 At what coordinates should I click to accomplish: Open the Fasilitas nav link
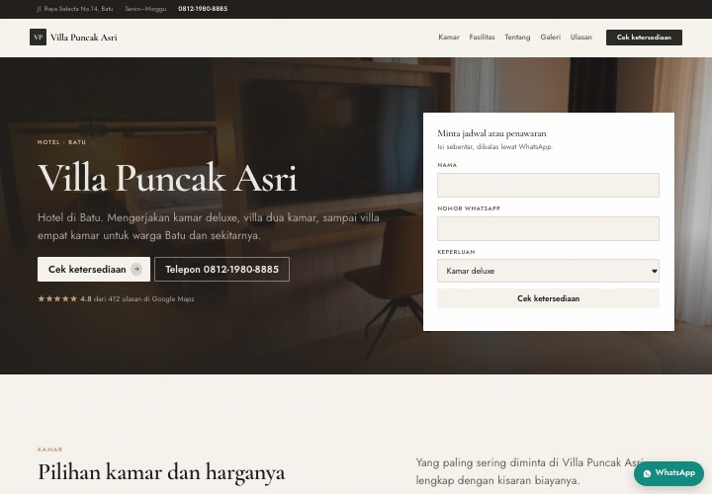pos(482,38)
